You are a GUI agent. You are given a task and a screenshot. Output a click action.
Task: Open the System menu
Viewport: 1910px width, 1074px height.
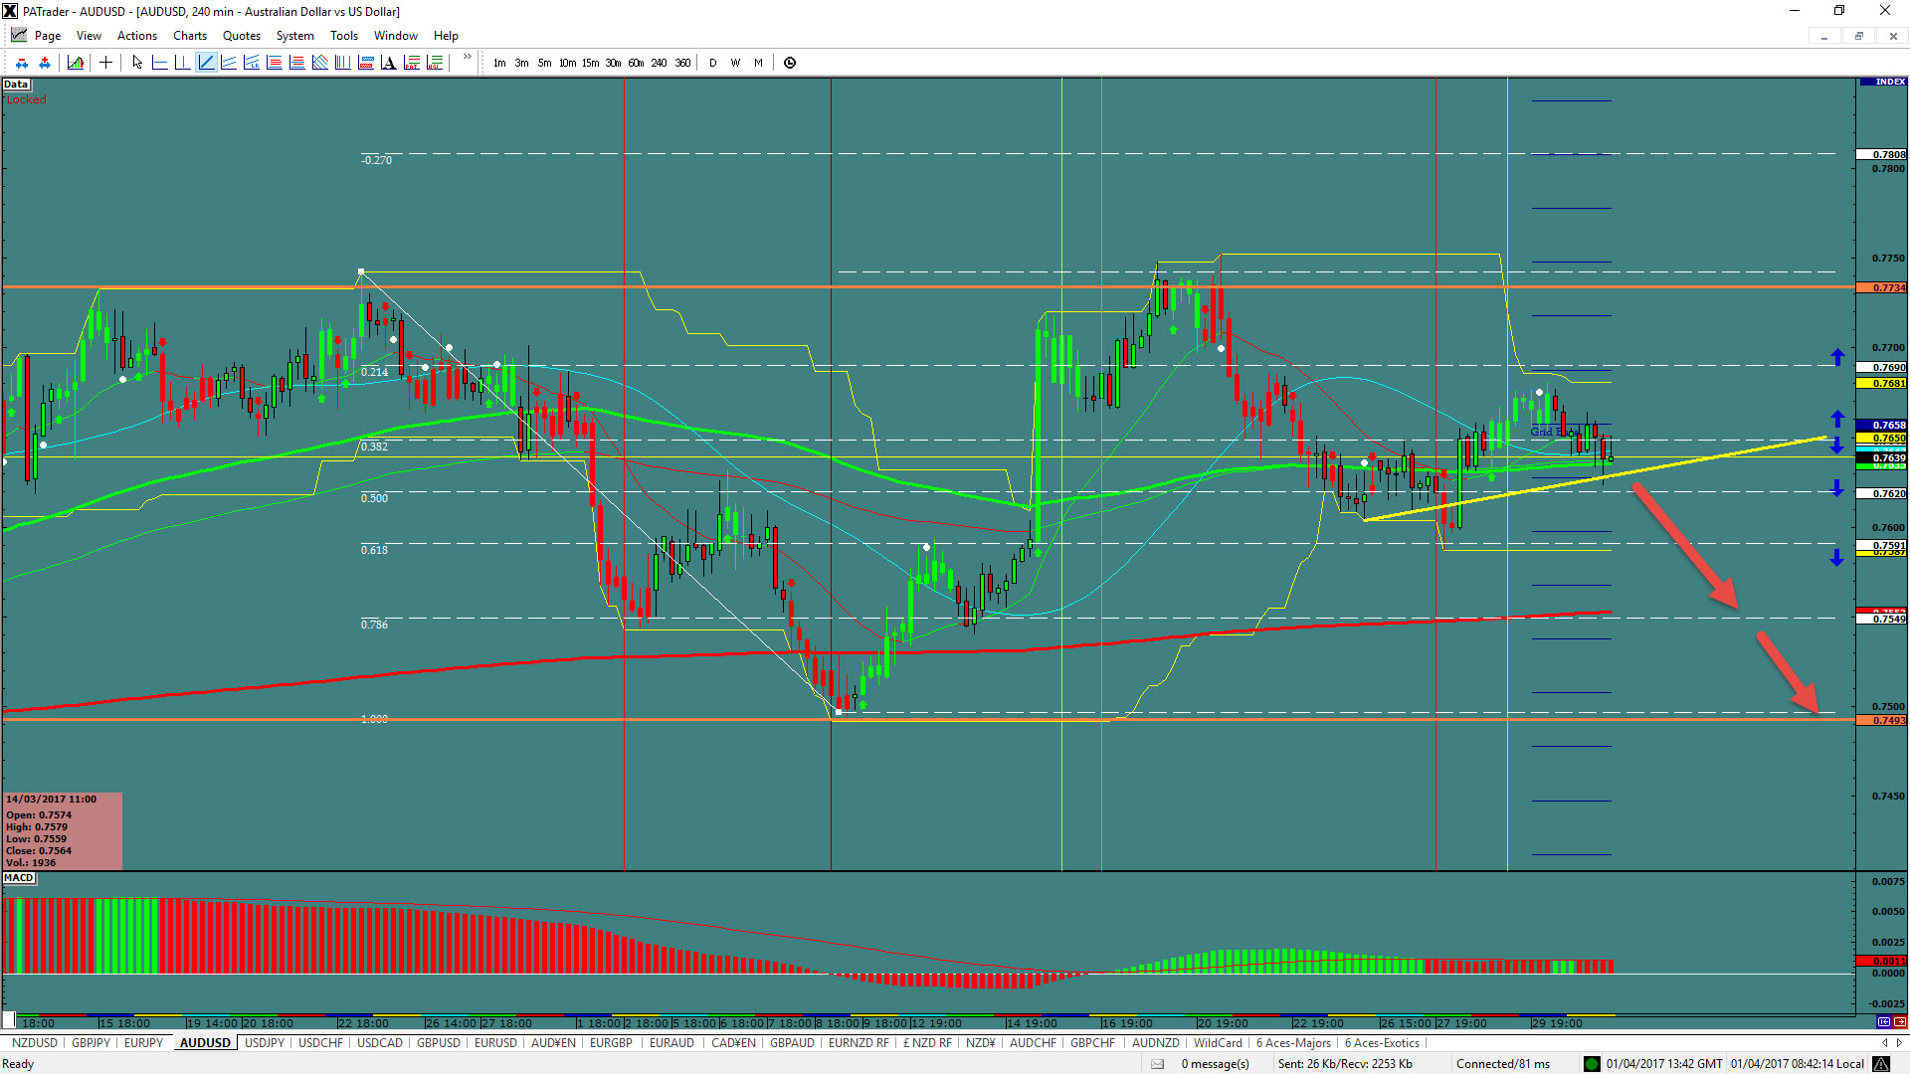(x=295, y=36)
